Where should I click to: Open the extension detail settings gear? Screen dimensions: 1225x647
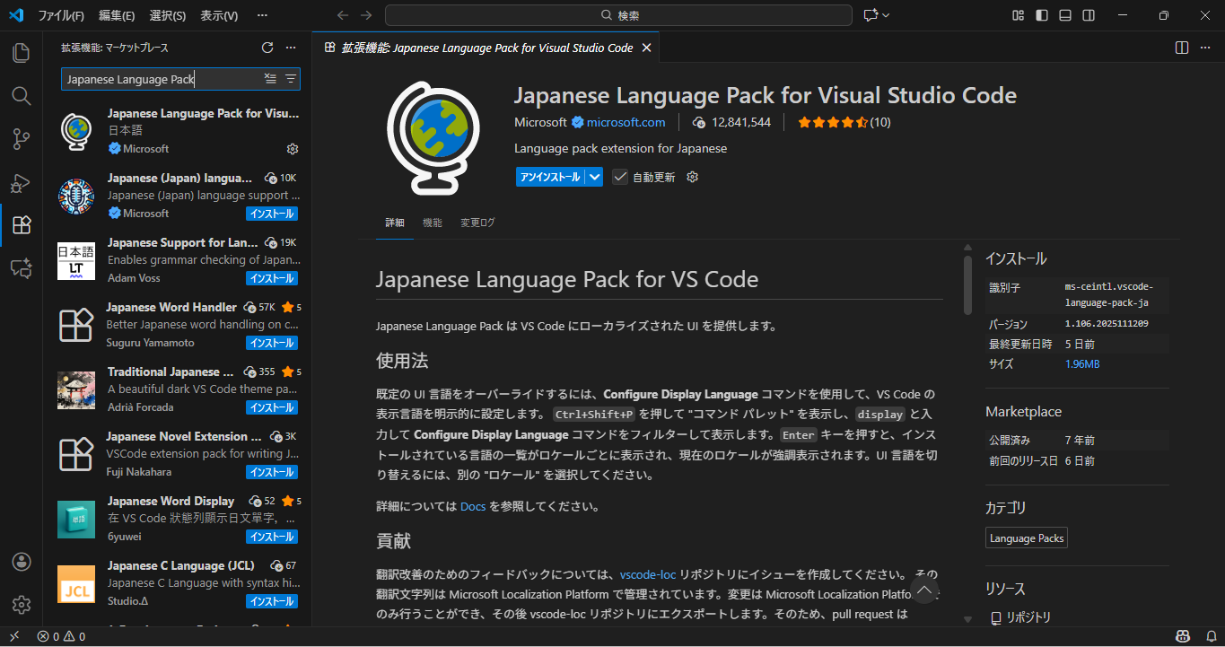point(692,177)
